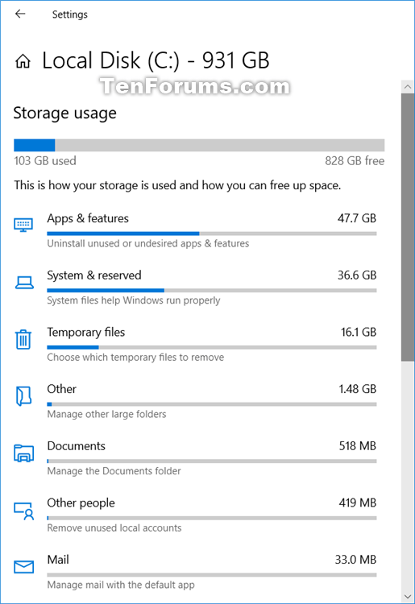This screenshot has width=415, height=604.
Task: Click the 419 MB size value
Action: tap(358, 503)
